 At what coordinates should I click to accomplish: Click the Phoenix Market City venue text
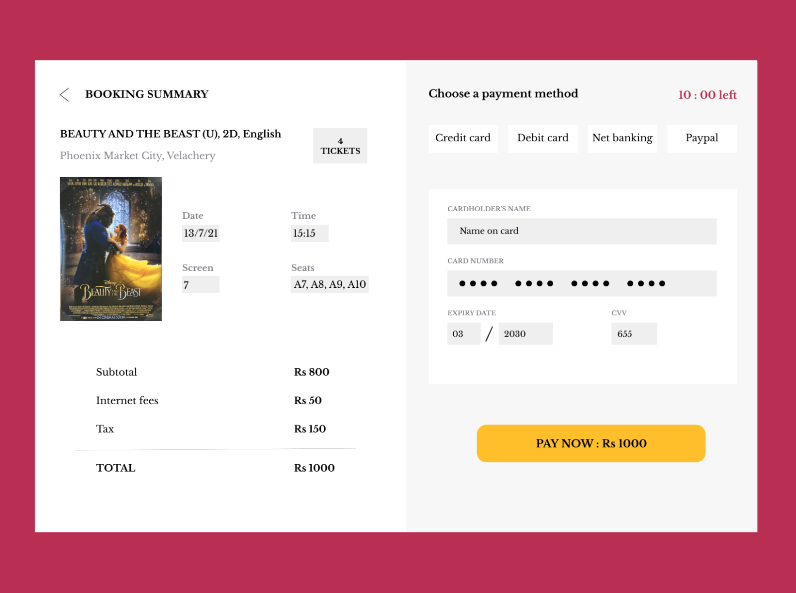click(137, 156)
